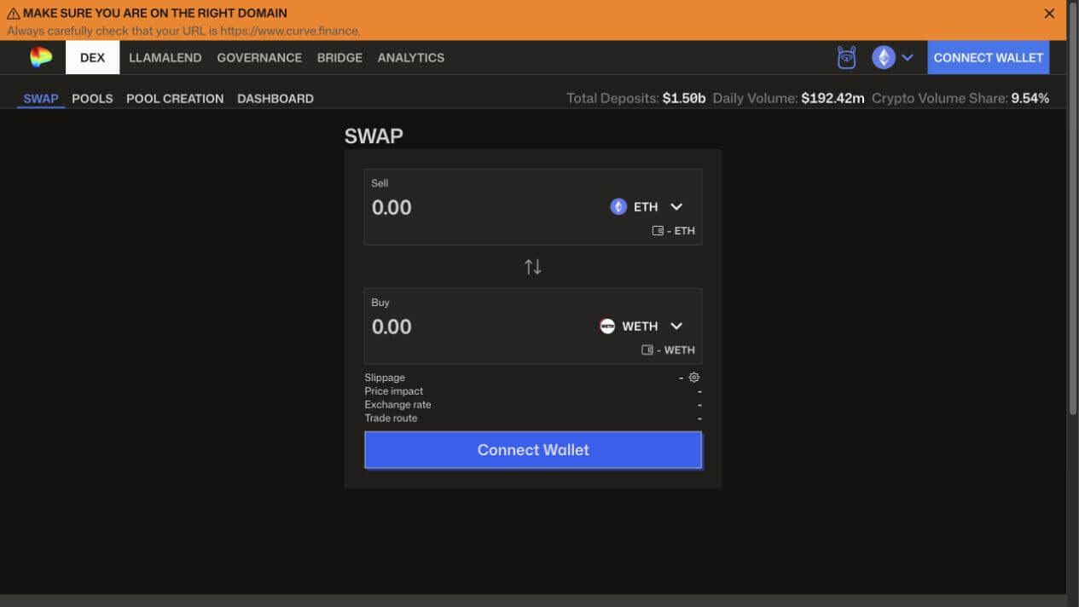
Task: Click the CONNECT WALLET header button
Action: pos(988,58)
